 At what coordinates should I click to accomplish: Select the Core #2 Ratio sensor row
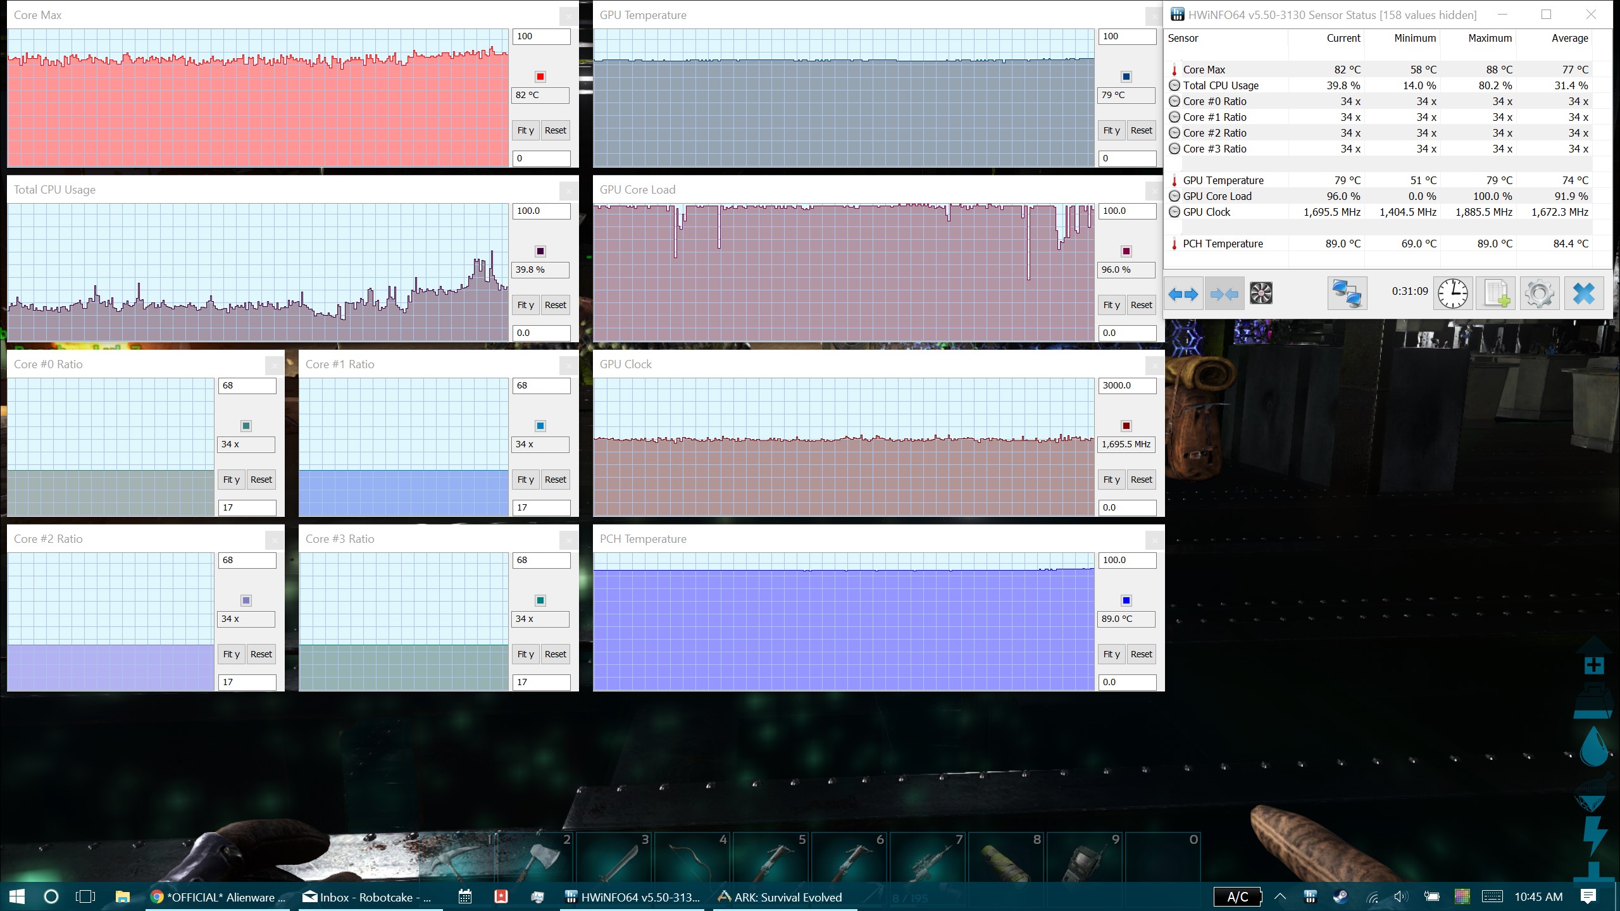(1380, 133)
